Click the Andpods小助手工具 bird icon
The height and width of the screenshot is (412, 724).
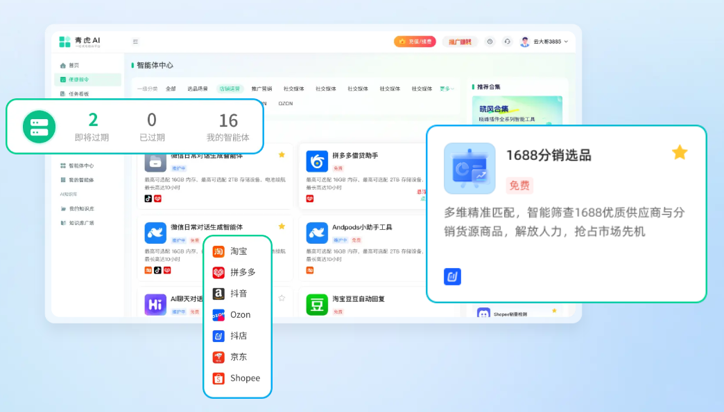[317, 233]
